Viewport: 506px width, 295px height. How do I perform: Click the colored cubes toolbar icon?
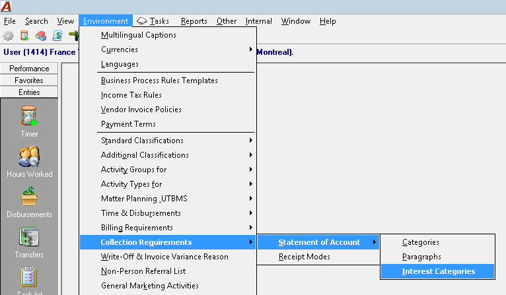(x=41, y=36)
